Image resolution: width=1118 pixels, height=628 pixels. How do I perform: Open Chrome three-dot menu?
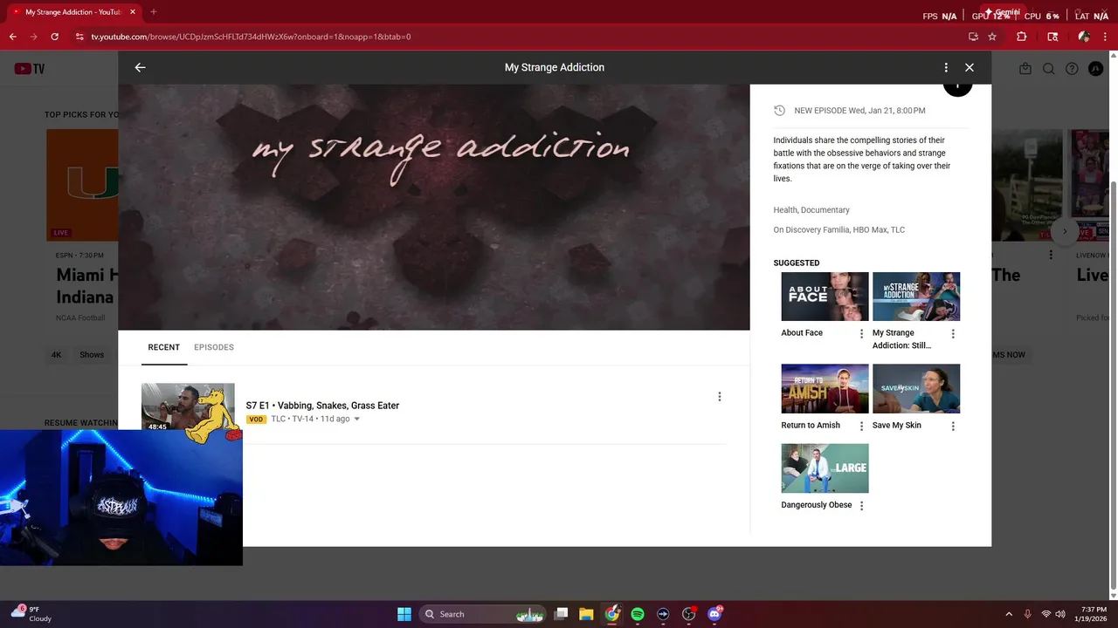[1106, 37]
